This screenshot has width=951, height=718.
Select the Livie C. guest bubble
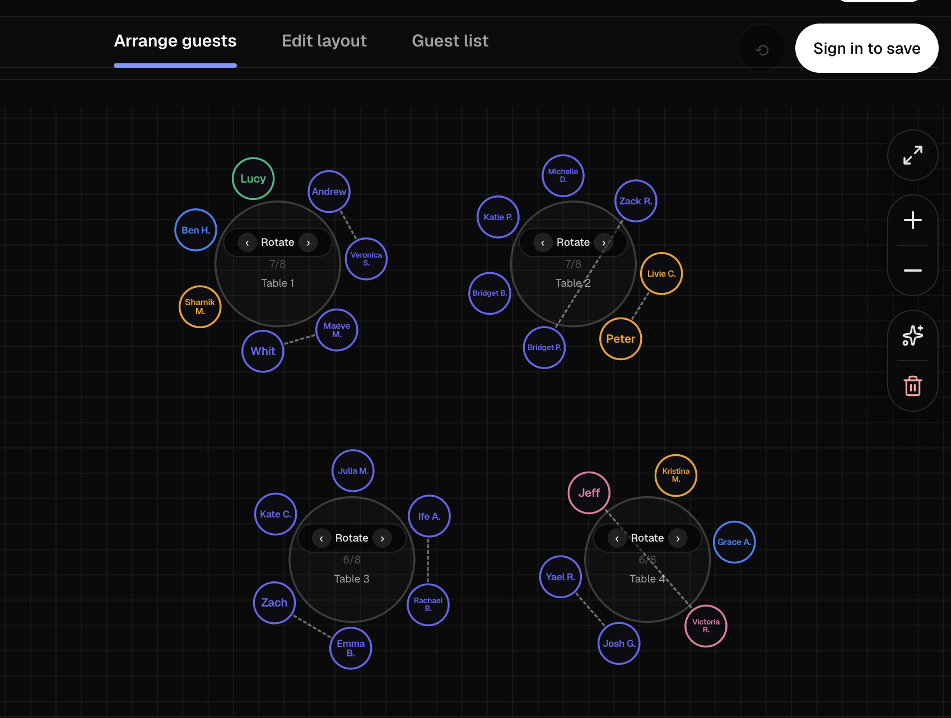(661, 274)
